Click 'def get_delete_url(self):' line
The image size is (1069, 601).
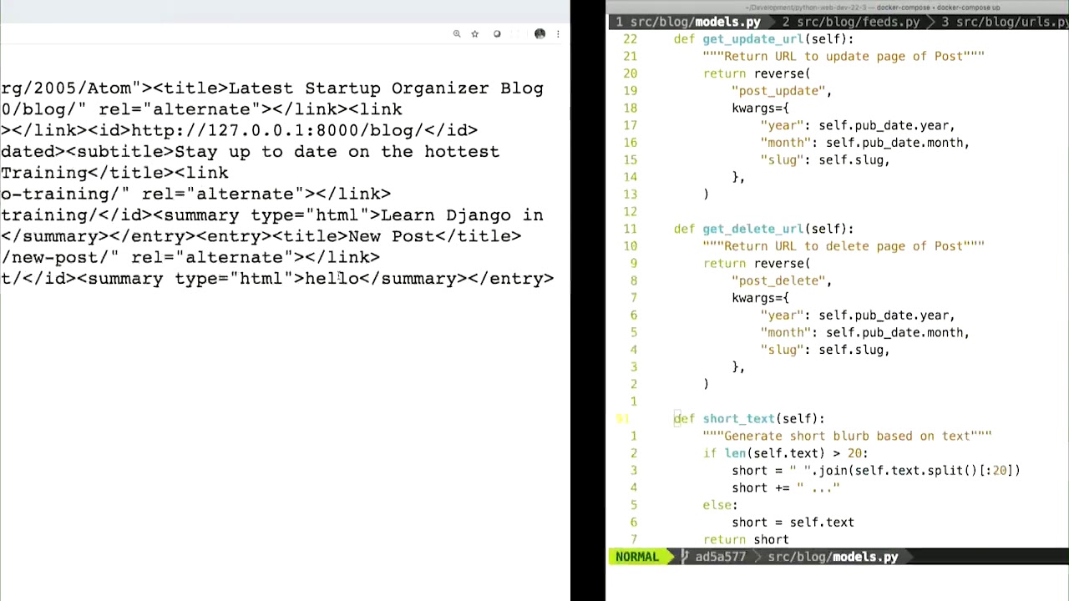[763, 229]
